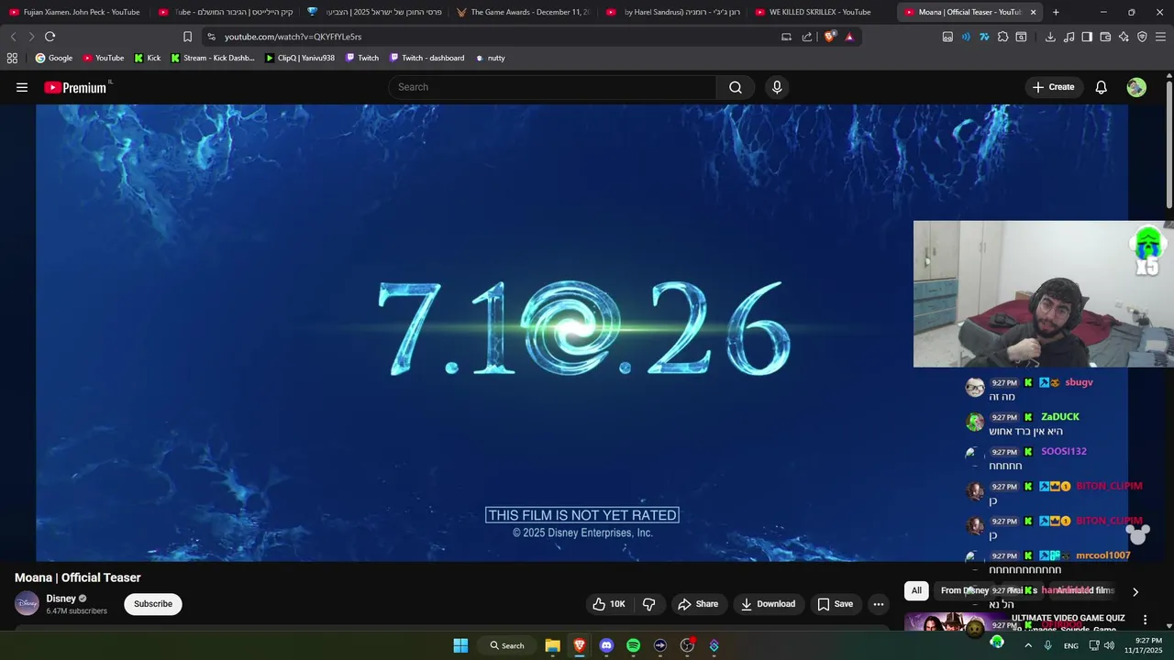Open browser downloads icon
The width and height of the screenshot is (1174, 660).
coord(1050,37)
